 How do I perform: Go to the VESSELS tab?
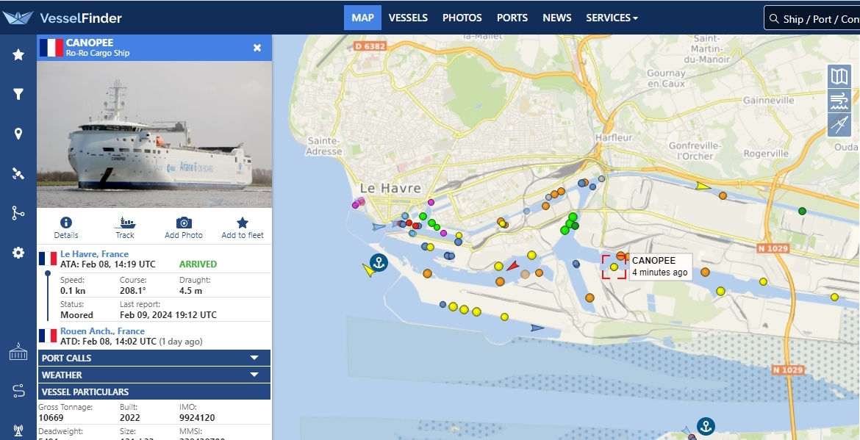[x=408, y=18]
